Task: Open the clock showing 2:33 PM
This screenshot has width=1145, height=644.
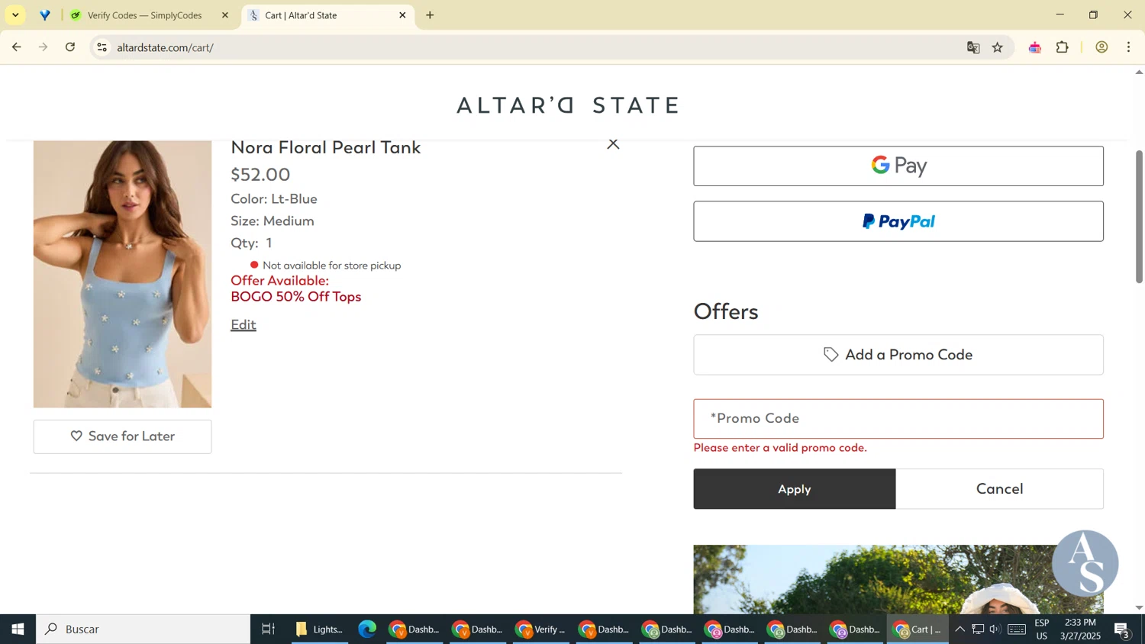Action: point(1080,630)
